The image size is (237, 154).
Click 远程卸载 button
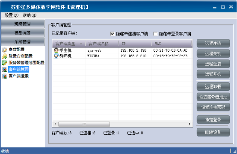point(213,87)
